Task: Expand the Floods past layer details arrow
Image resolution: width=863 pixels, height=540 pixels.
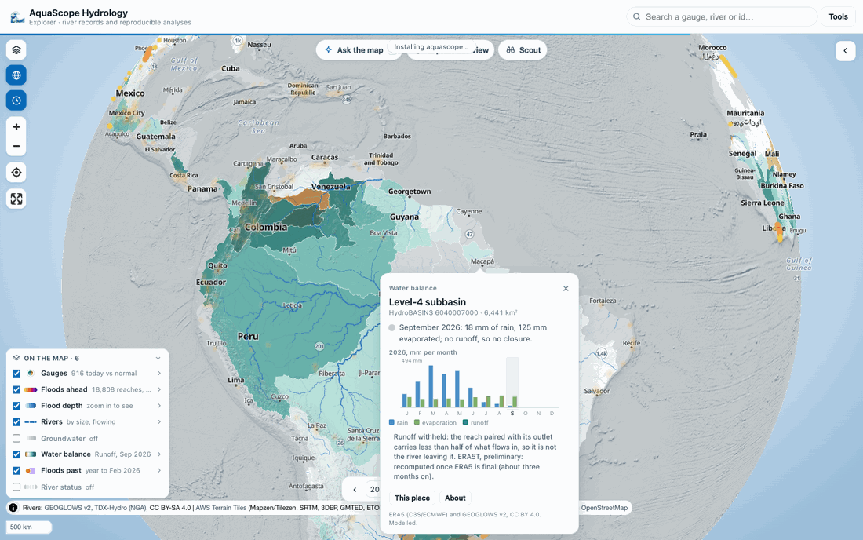Action: click(159, 471)
